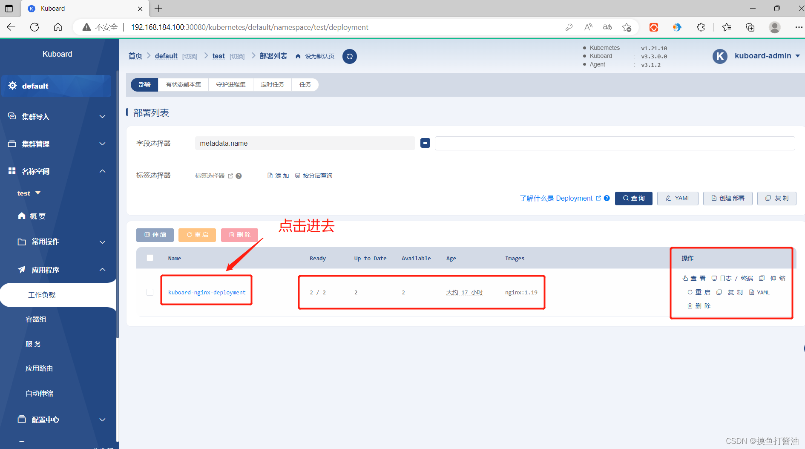Click 添加 label selector button

[278, 176]
